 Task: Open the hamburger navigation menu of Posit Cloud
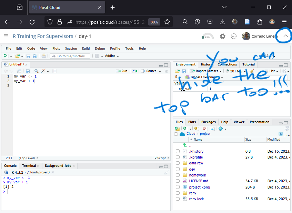click(x=6, y=36)
